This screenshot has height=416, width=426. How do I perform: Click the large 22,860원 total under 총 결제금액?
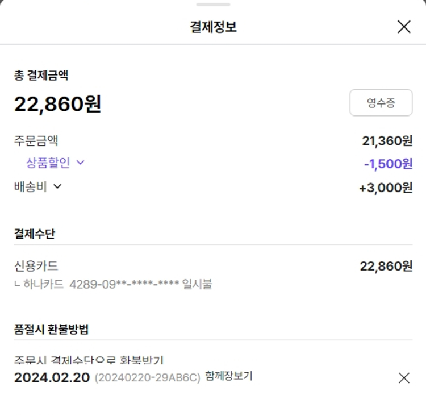point(57,104)
